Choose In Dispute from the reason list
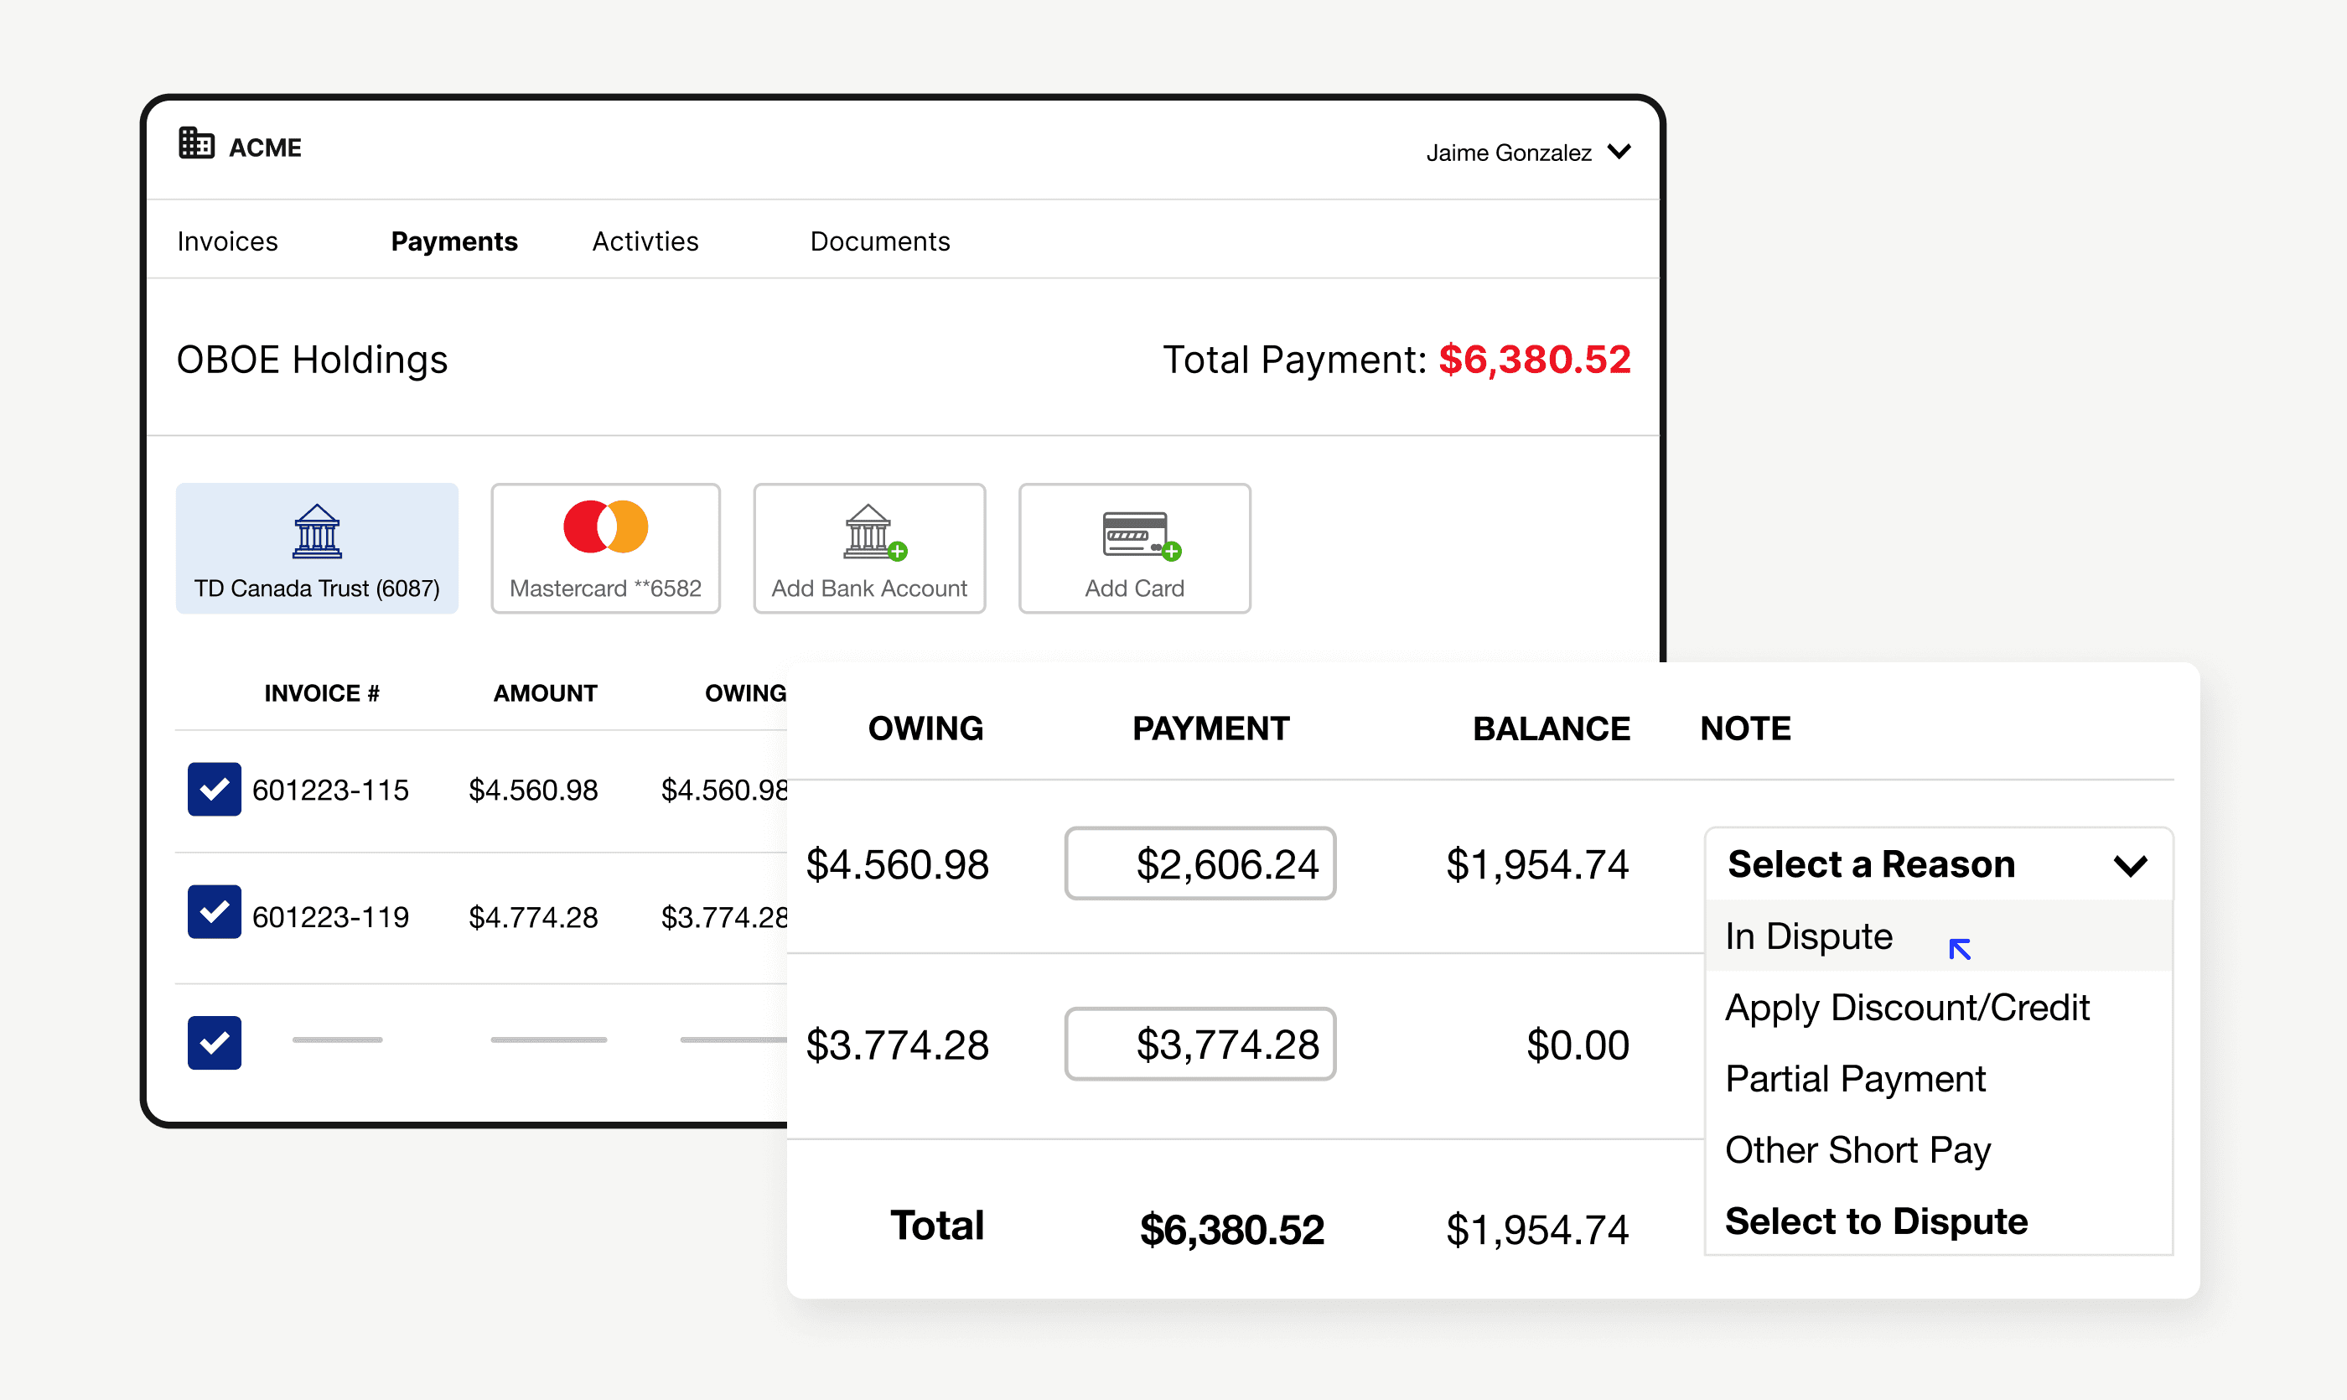 (1808, 936)
